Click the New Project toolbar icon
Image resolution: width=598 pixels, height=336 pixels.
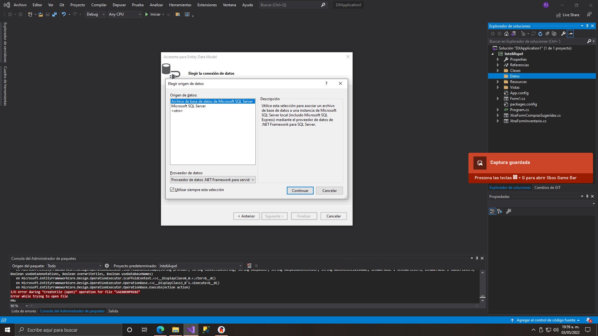click(x=30, y=14)
